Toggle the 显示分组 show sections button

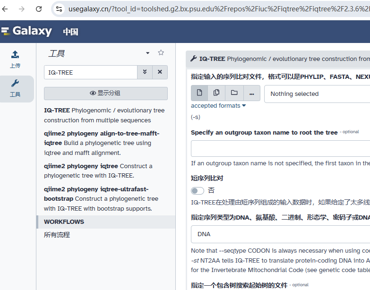106,93
